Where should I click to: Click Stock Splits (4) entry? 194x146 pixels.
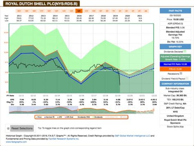click(175, 127)
